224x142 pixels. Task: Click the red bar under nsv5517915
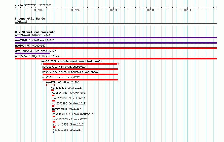tap(80, 69)
